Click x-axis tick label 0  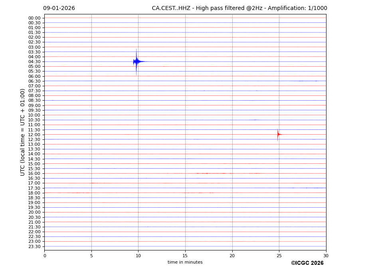coord(45,256)
